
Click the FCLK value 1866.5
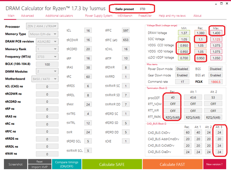(216, 82)
